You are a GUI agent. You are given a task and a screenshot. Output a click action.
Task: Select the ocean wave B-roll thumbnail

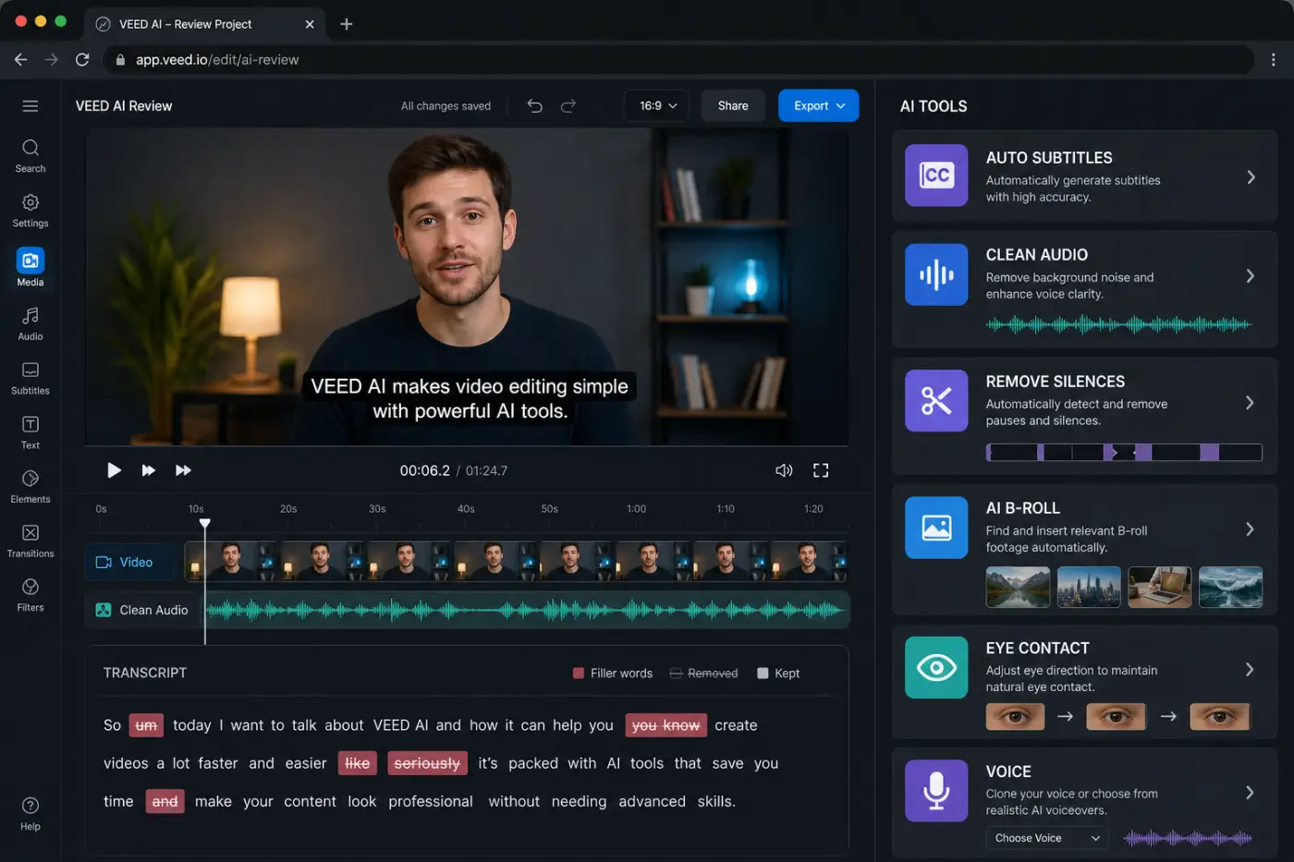(x=1230, y=587)
